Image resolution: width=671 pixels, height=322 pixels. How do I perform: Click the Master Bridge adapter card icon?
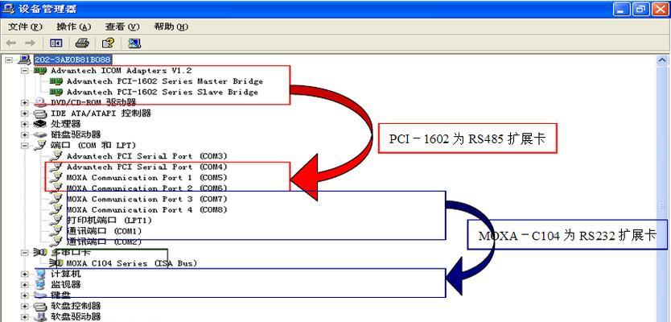coord(56,81)
